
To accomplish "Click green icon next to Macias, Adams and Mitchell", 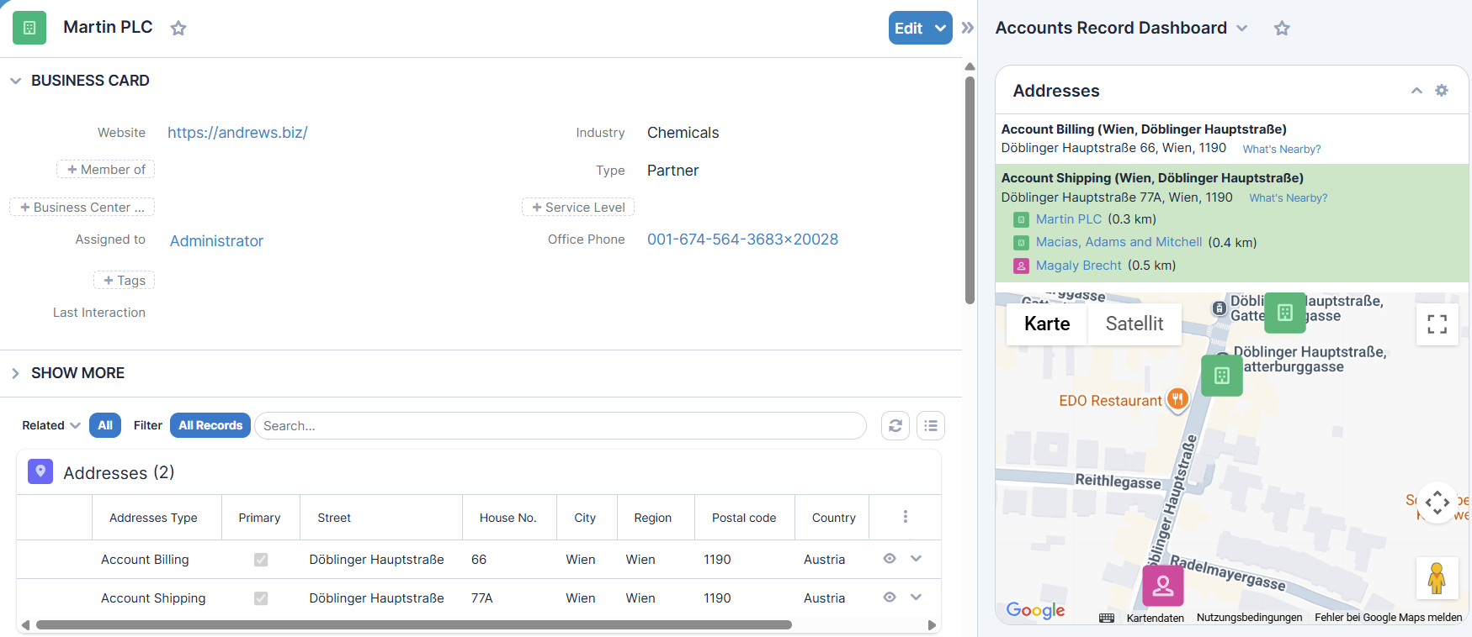I will coord(1021,243).
